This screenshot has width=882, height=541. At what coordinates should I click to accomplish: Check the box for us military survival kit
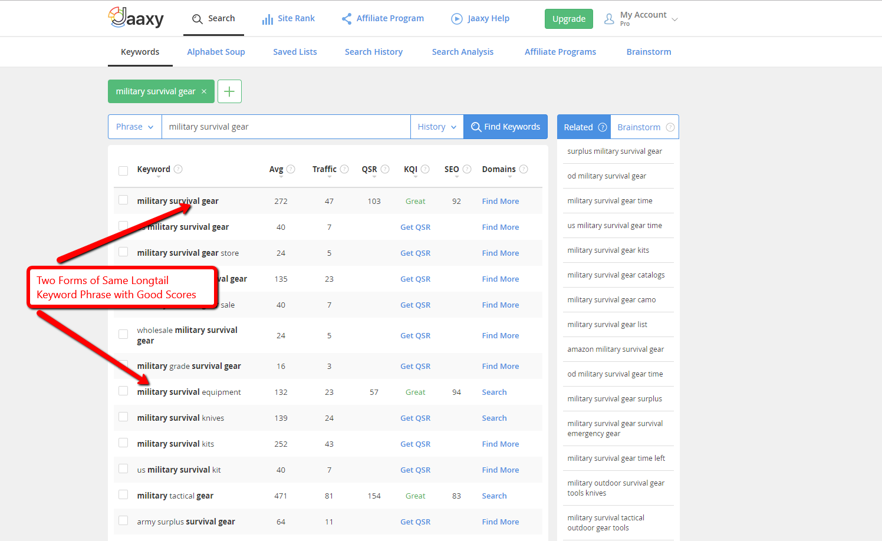[x=123, y=469]
